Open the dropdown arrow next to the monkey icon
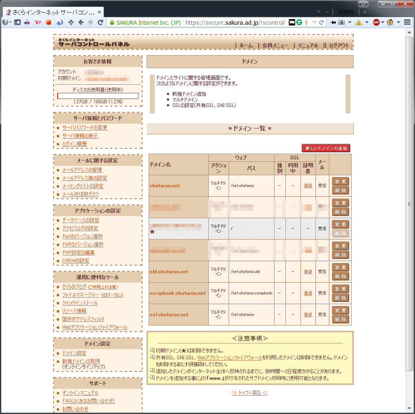The image size is (415, 414). click(398, 22)
